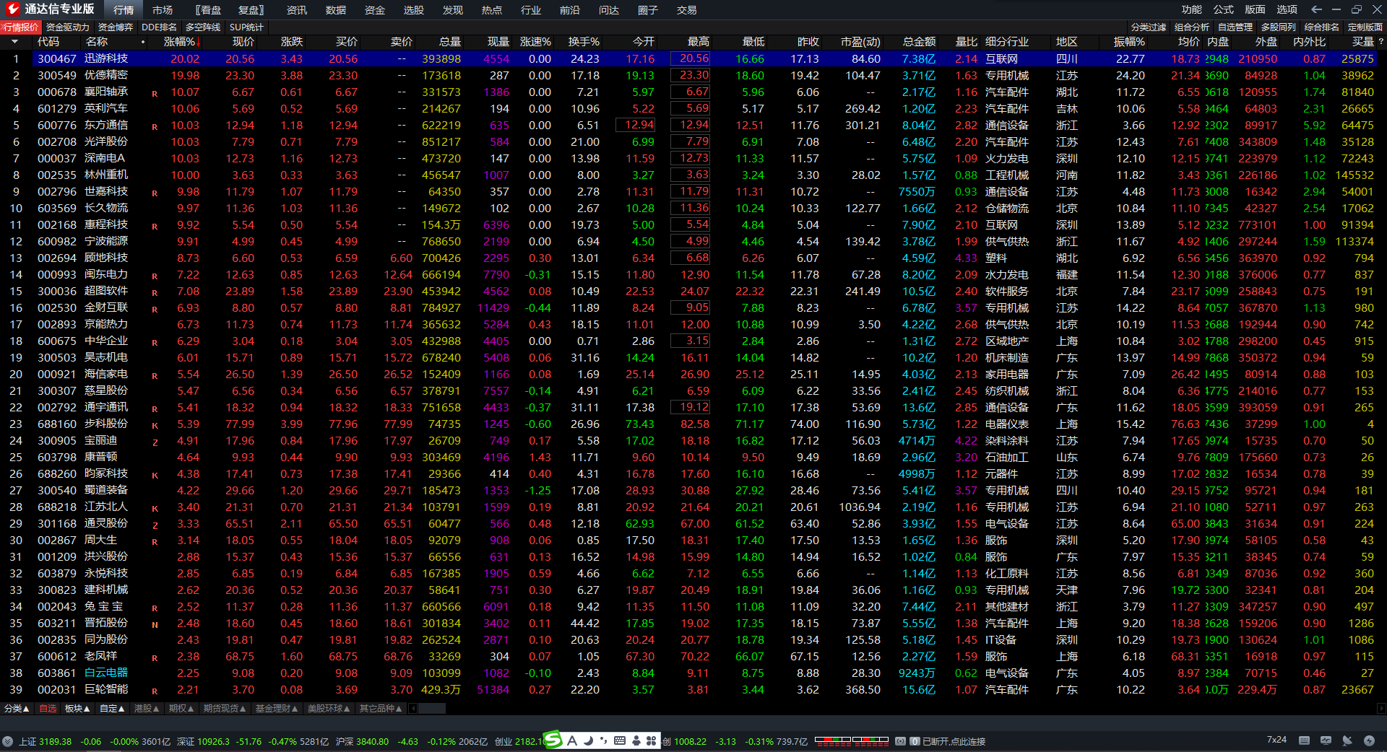Expand the 港股 bottom menu

(147, 709)
